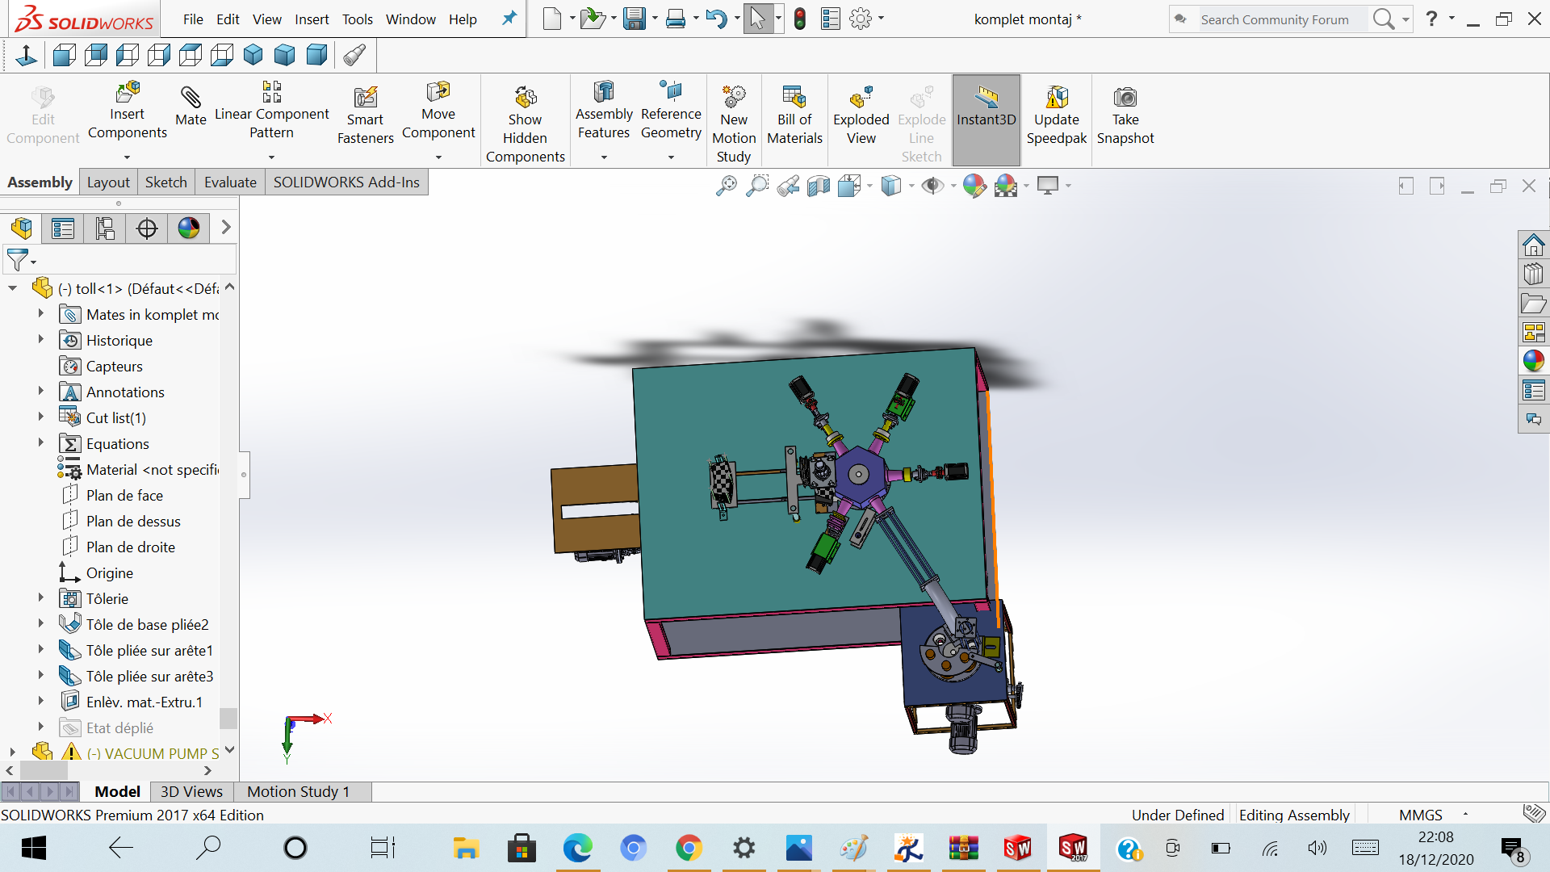Click Exploded View tool

click(861, 115)
